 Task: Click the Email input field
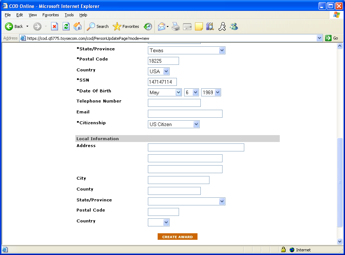(x=185, y=114)
